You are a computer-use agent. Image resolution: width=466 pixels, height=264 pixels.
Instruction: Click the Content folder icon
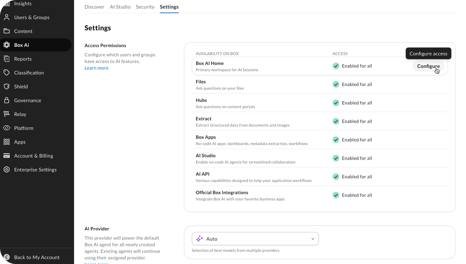[x=6, y=31]
